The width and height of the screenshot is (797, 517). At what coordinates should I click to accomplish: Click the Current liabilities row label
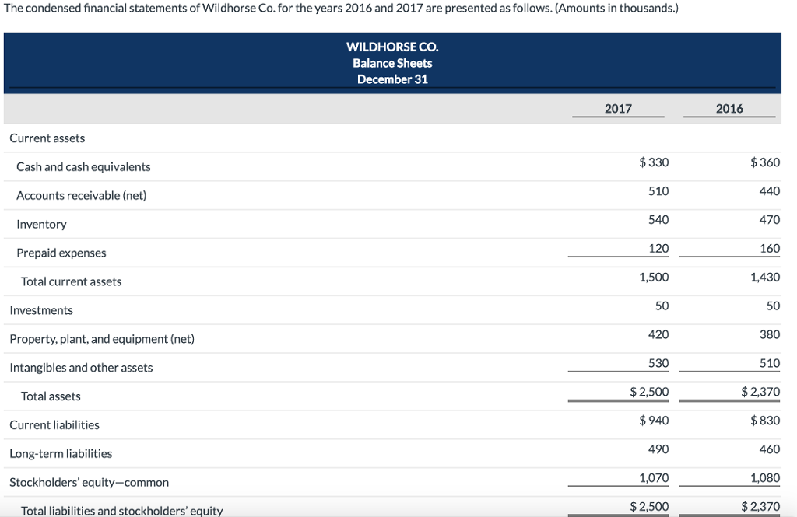pos(54,424)
